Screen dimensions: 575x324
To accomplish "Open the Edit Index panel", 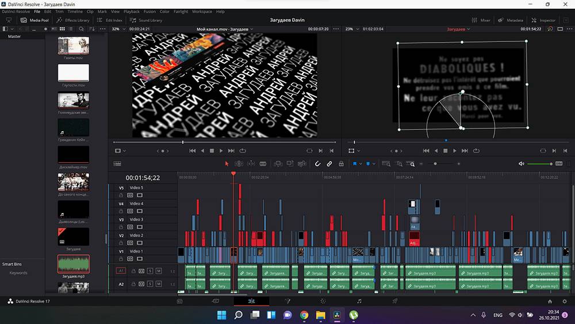I will pyautogui.click(x=110, y=20).
